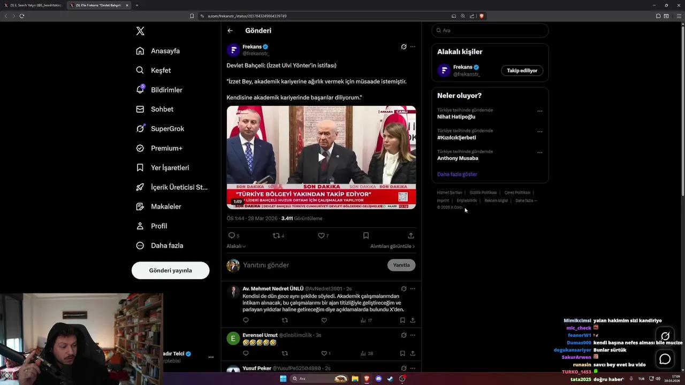685x385 pixels.
Task: Open Anthony Musaba trending topic
Action: click(x=458, y=158)
